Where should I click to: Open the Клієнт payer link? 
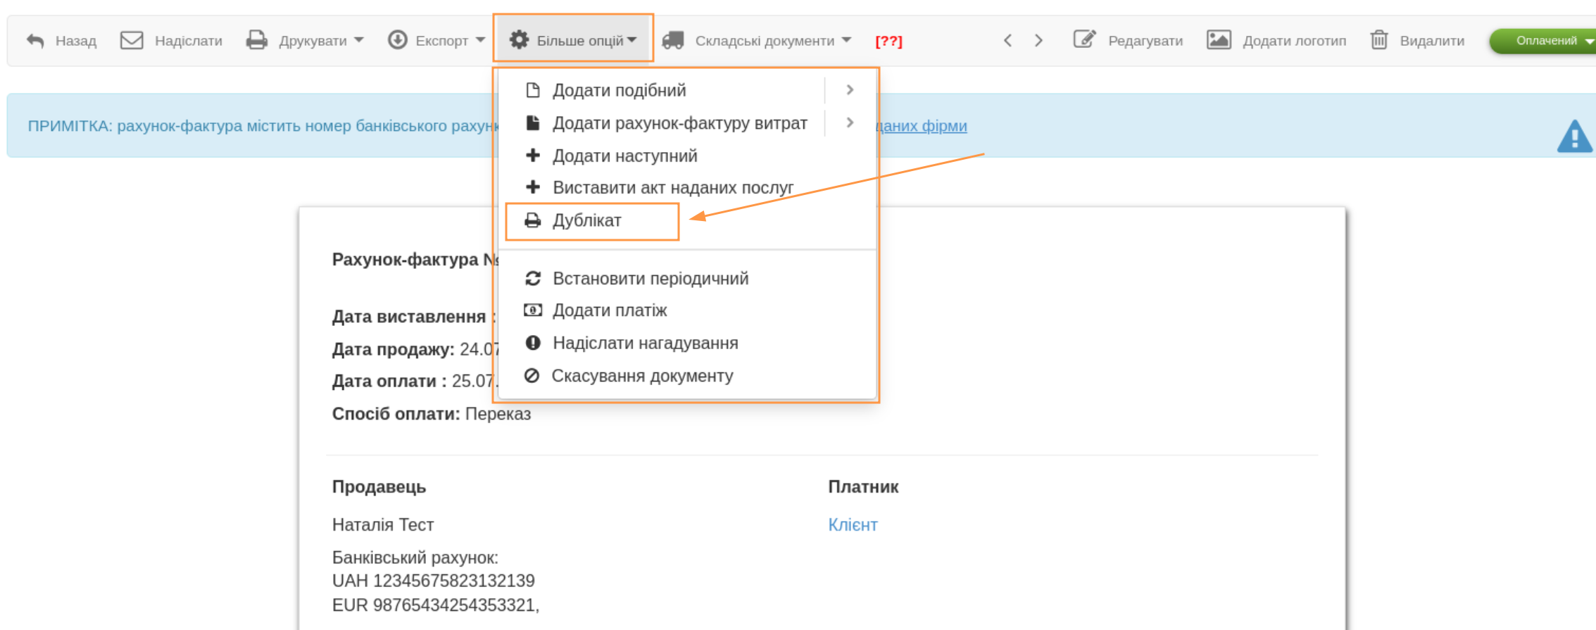853,525
